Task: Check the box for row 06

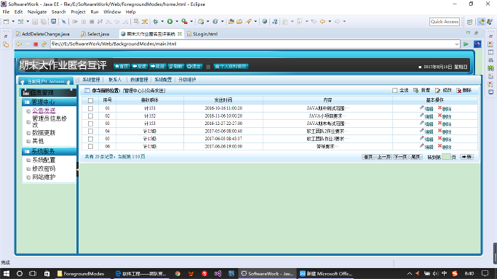Action: point(91,146)
